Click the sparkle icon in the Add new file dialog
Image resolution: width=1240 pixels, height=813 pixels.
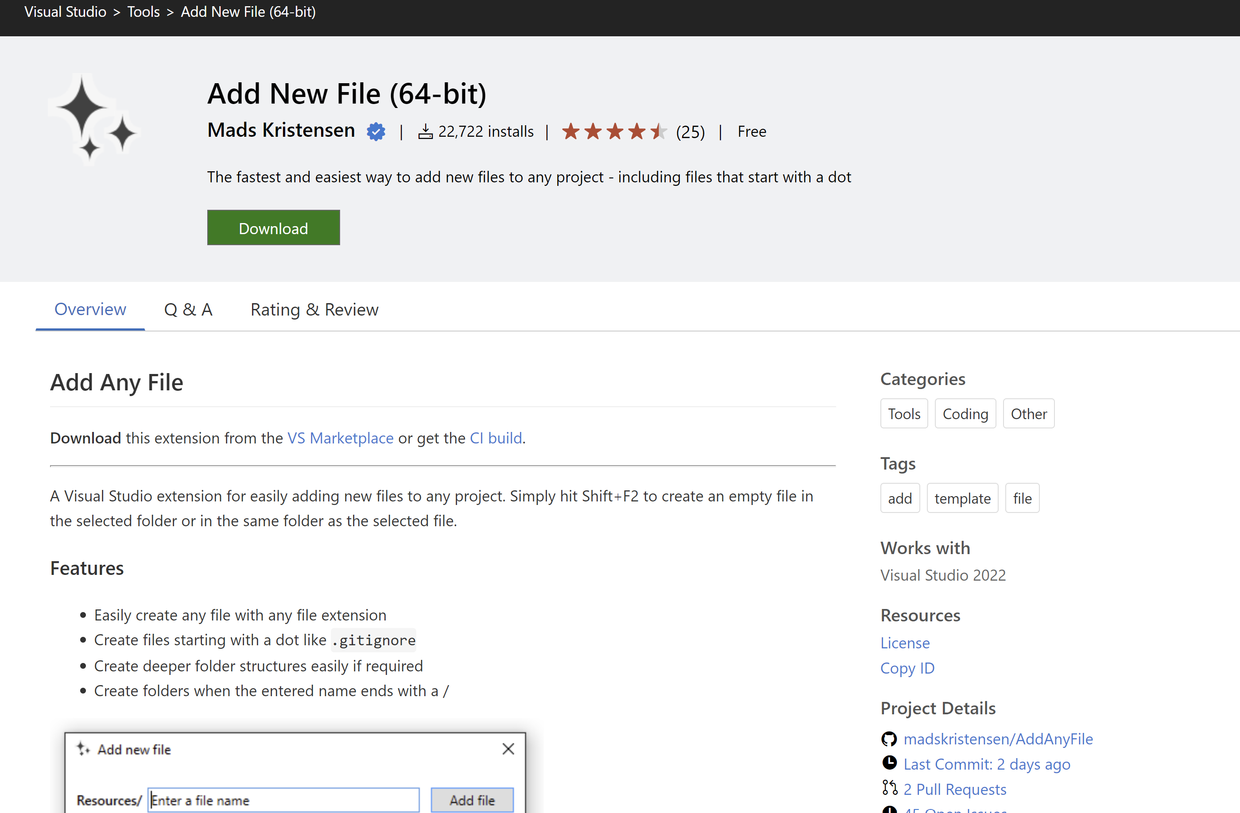[x=84, y=749]
